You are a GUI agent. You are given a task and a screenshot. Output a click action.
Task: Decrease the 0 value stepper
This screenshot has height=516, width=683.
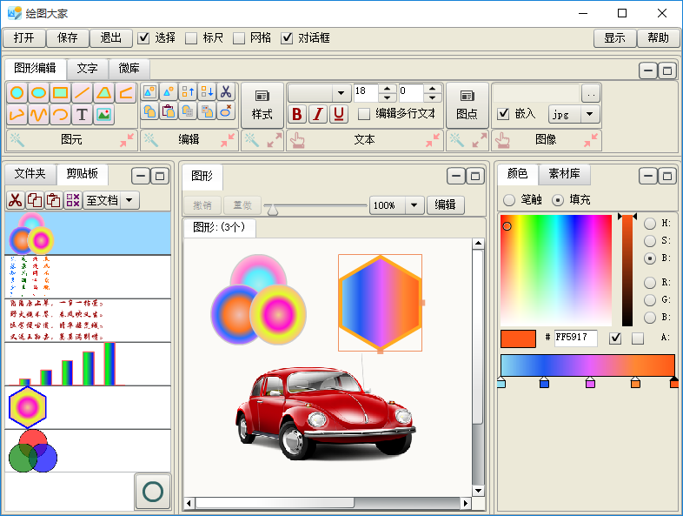click(432, 97)
